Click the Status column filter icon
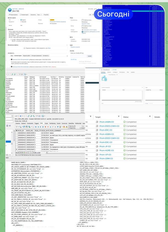The width and height of the screenshot is (168, 232). point(150,117)
